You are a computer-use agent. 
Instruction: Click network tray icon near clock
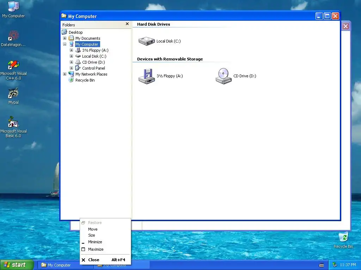coord(335,265)
